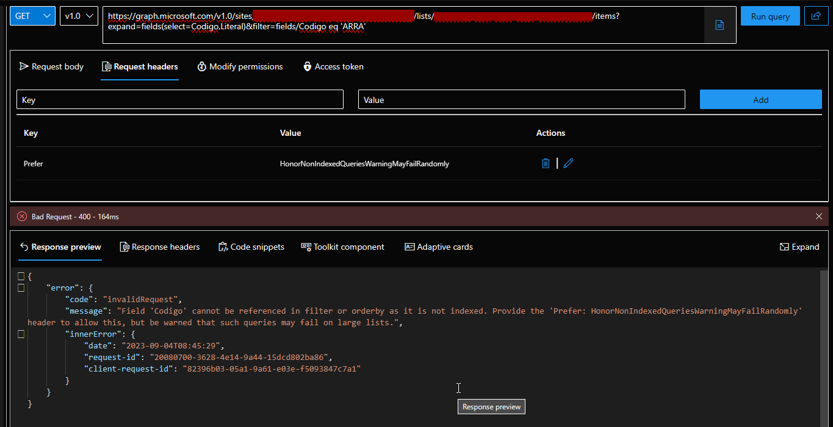
Task: Open the Adaptive cards view
Action: (438, 247)
